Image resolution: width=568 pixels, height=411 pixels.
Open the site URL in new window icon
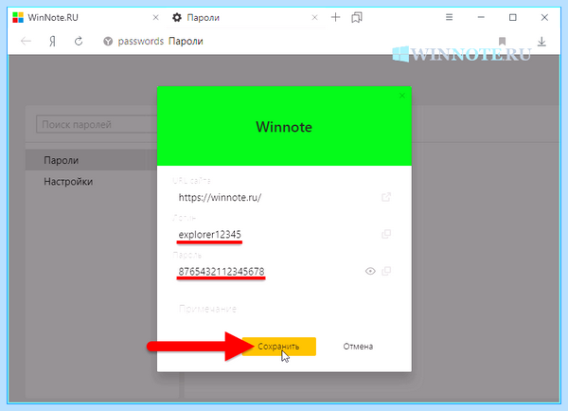pos(386,197)
